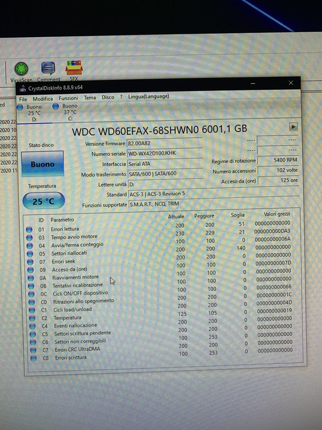Open the Tema menu
The height and width of the screenshot is (430, 322).
pyautogui.click(x=90, y=98)
